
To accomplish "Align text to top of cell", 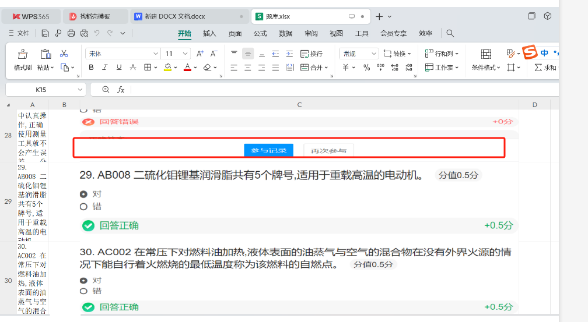I will coord(234,54).
